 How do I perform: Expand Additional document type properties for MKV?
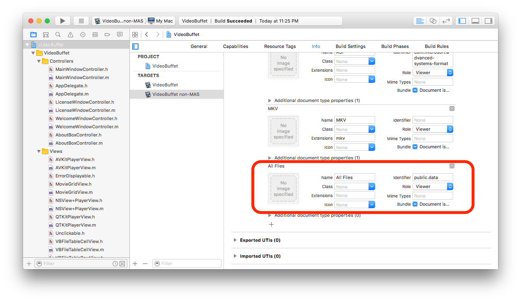[270, 157]
